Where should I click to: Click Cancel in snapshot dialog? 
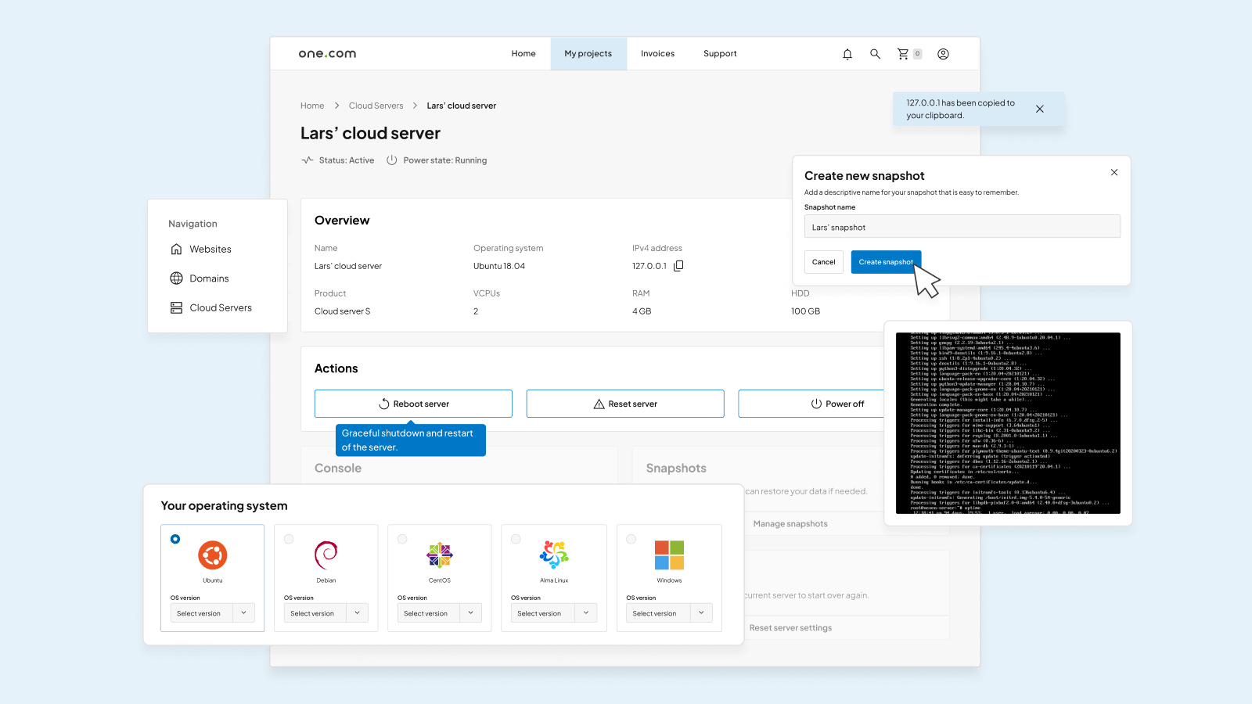click(823, 262)
